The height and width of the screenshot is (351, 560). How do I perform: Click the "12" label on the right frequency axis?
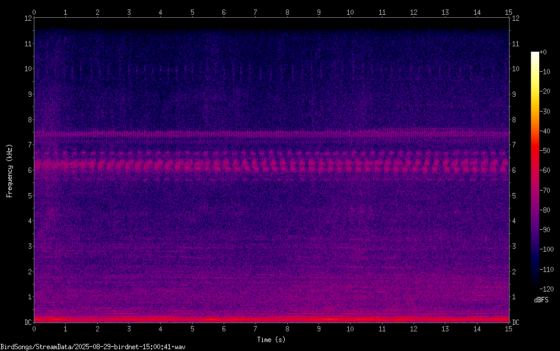pos(516,18)
